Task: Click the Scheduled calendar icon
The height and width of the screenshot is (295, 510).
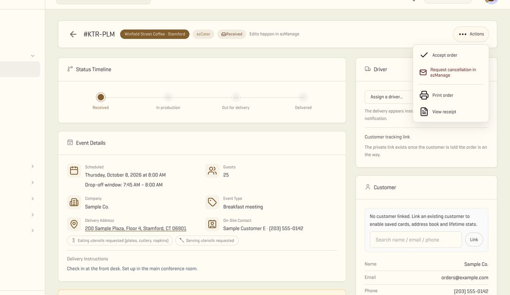Action: tap(74, 170)
